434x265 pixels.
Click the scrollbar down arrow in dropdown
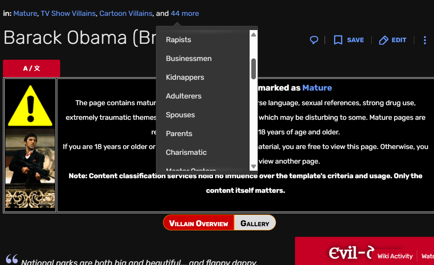point(253,167)
